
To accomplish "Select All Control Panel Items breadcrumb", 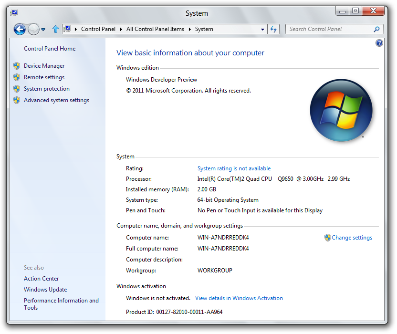I will click(155, 29).
